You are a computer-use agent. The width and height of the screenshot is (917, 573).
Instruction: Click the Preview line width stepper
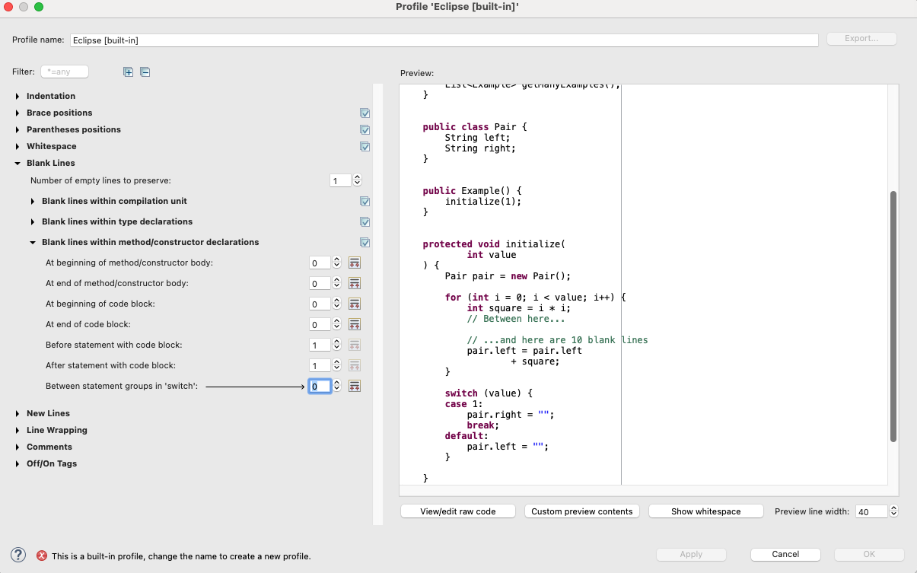[893, 511]
